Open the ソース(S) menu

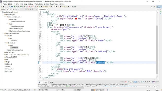[x=16, y=4]
